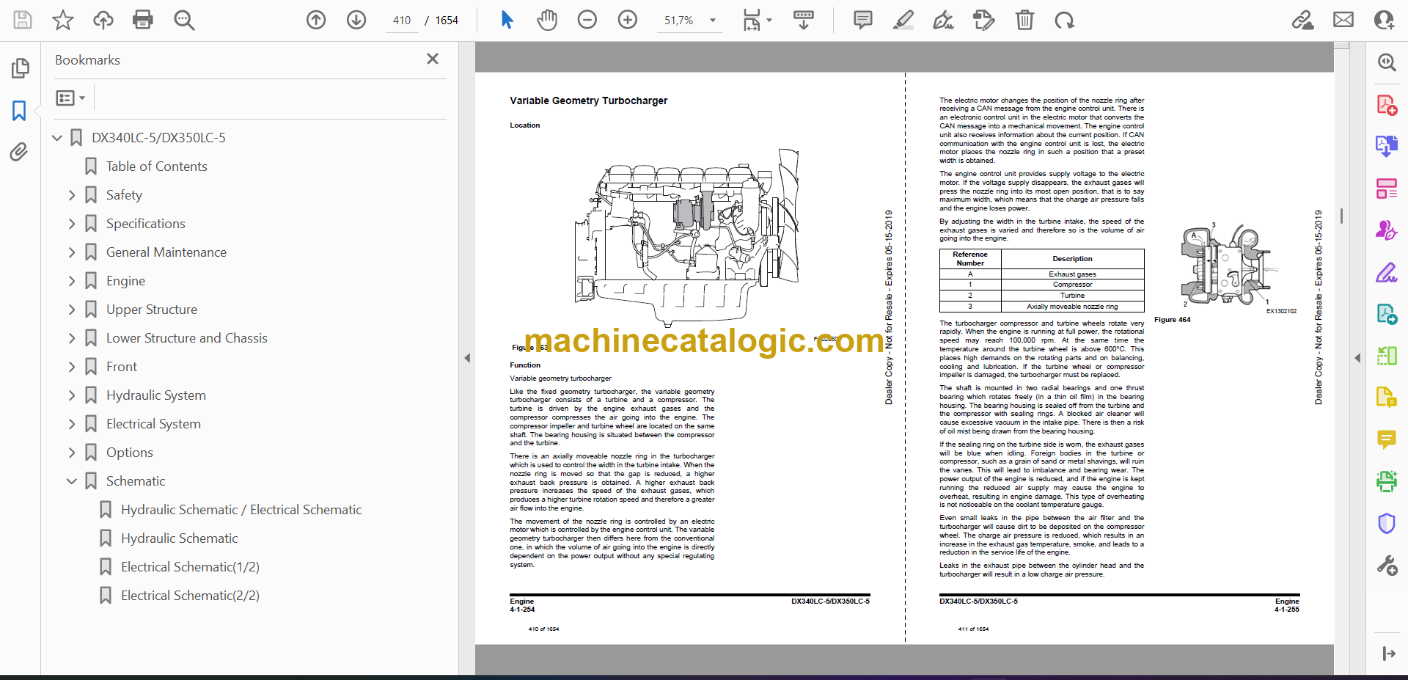Open Create PDF tool

[x=1387, y=105]
